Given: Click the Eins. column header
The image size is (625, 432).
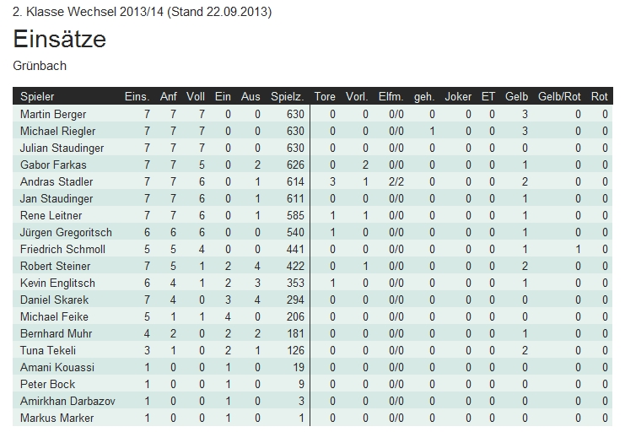Looking at the screenshot, I should (137, 97).
